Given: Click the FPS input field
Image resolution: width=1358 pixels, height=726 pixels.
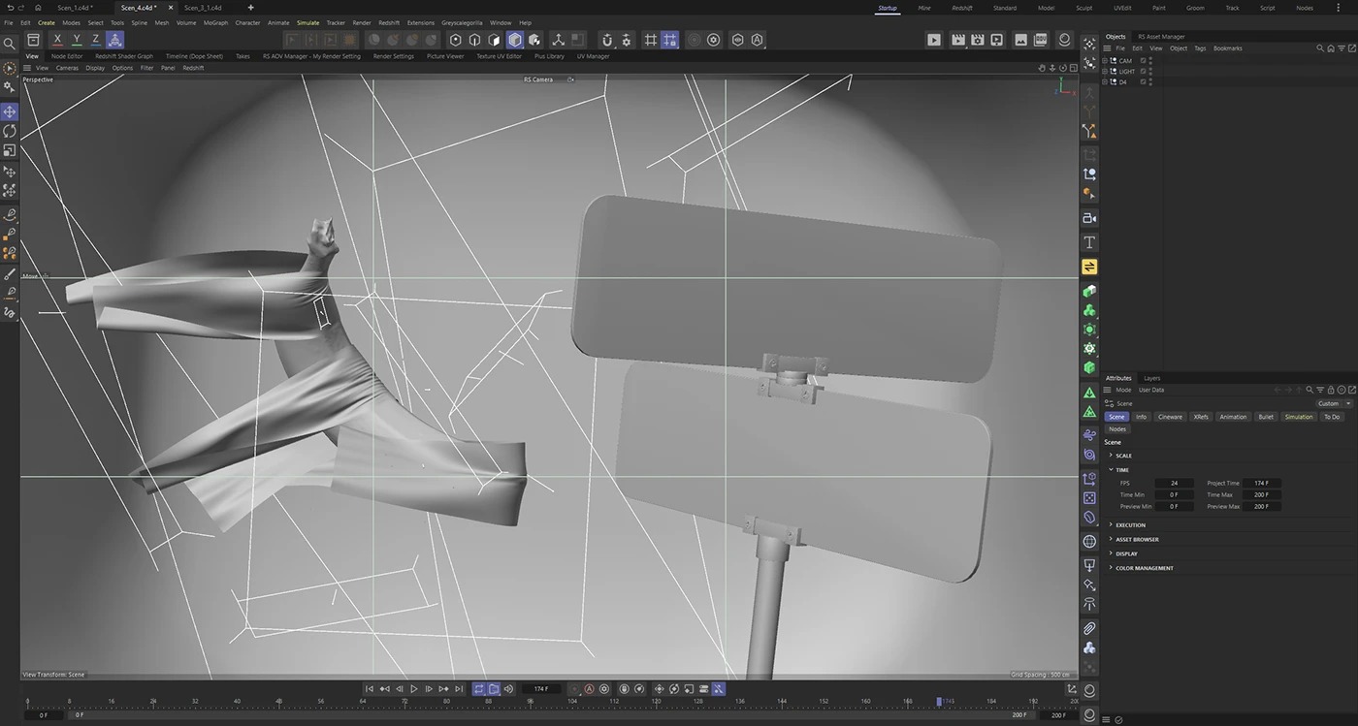Looking at the screenshot, I should (x=1174, y=483).
